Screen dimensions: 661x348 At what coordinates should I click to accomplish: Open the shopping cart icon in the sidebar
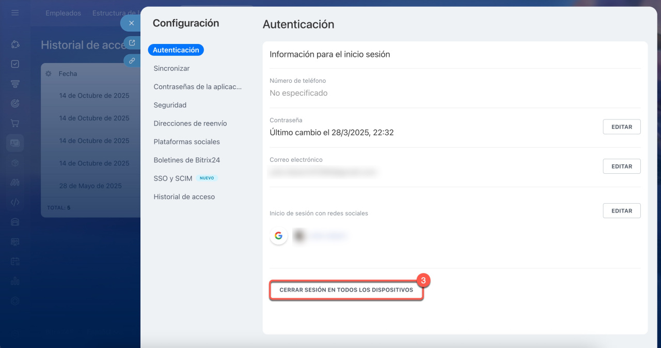pyautogui.click(x=15, y=123)
